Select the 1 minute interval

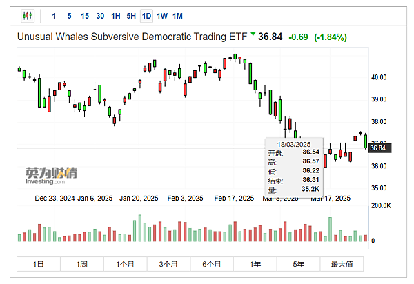pos(54,16)
